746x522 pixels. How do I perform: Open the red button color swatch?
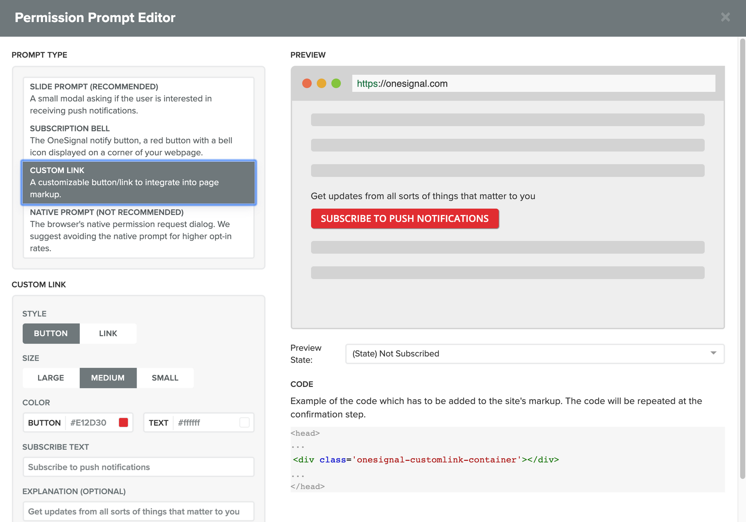click(x=123, y=422)
